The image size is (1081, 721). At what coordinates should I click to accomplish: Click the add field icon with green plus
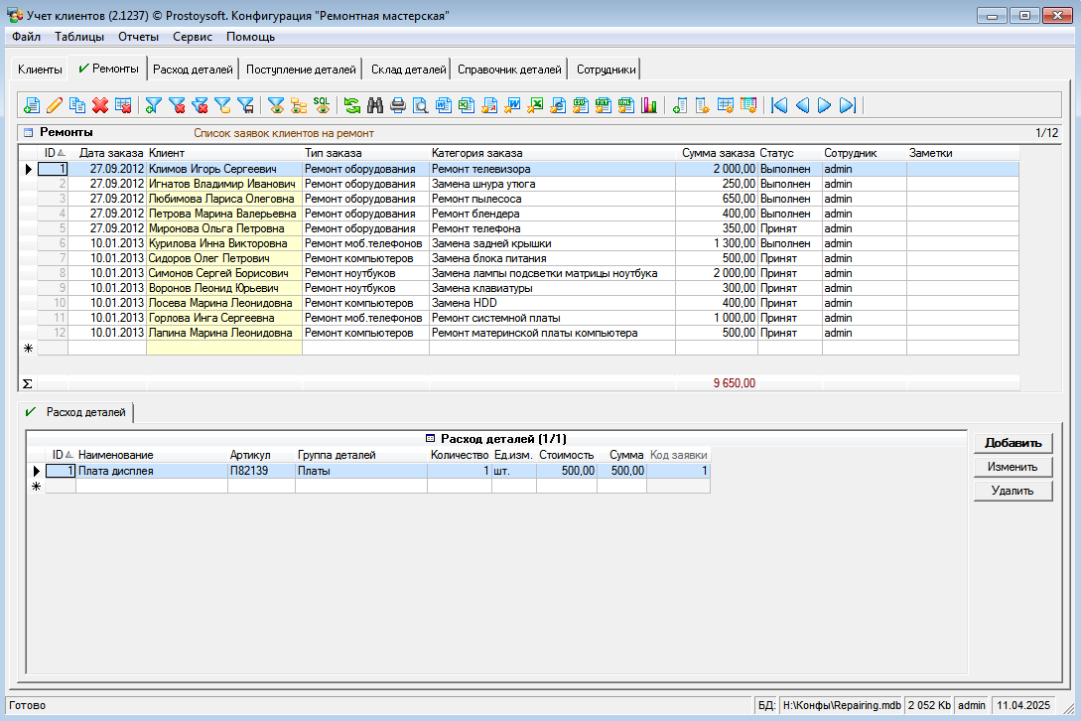(x=680, y=105)
